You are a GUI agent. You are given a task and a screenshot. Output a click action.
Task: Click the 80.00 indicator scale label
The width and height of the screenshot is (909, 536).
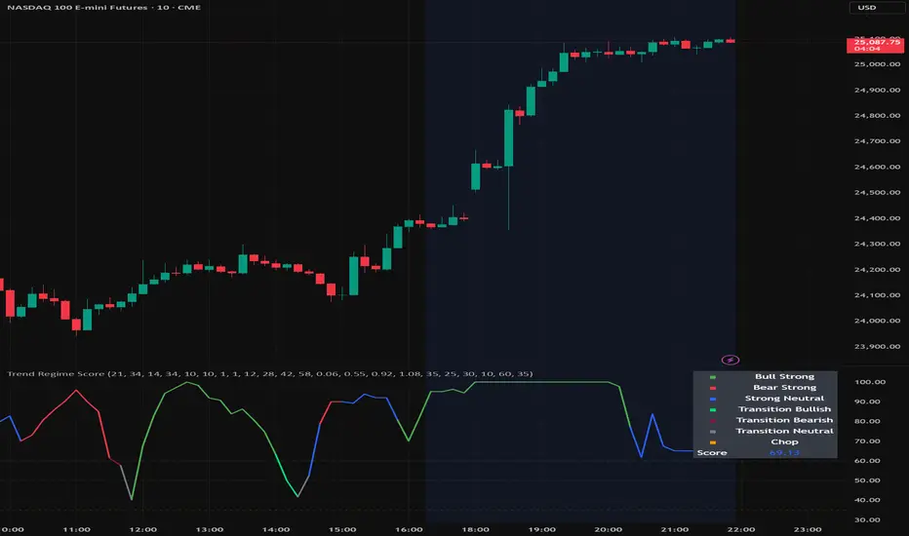coord(867,421)
